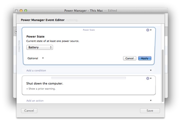Click the empty action title field
Image resolution: width=181 pixels, height=120 pixels.
coord(89,78)
